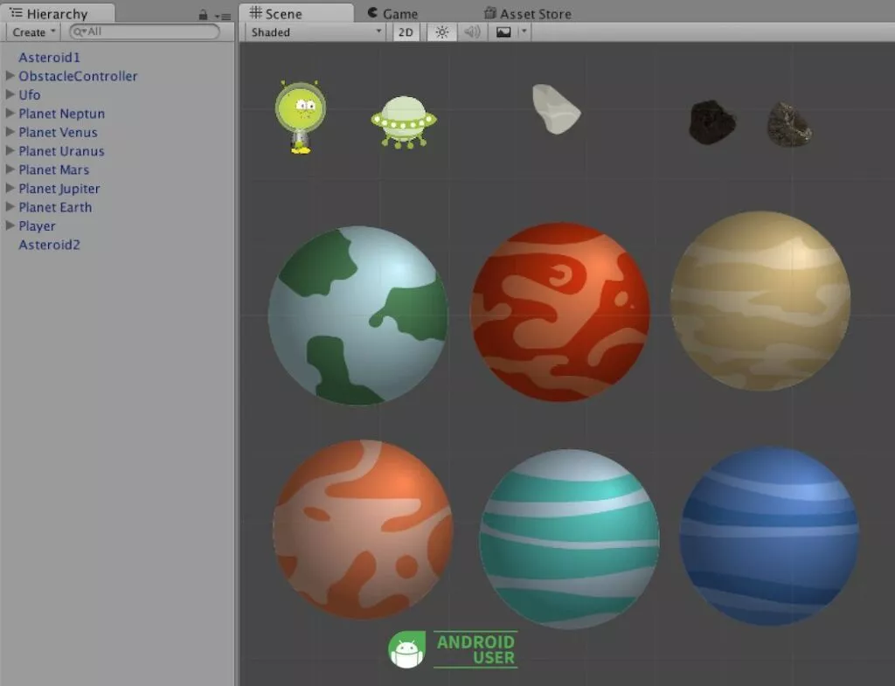Image resolution: width=895 pixels, height=686 pixels.
Task: Select Planet Neptun in the Hierarchy
Action: [x=62, y=114]
